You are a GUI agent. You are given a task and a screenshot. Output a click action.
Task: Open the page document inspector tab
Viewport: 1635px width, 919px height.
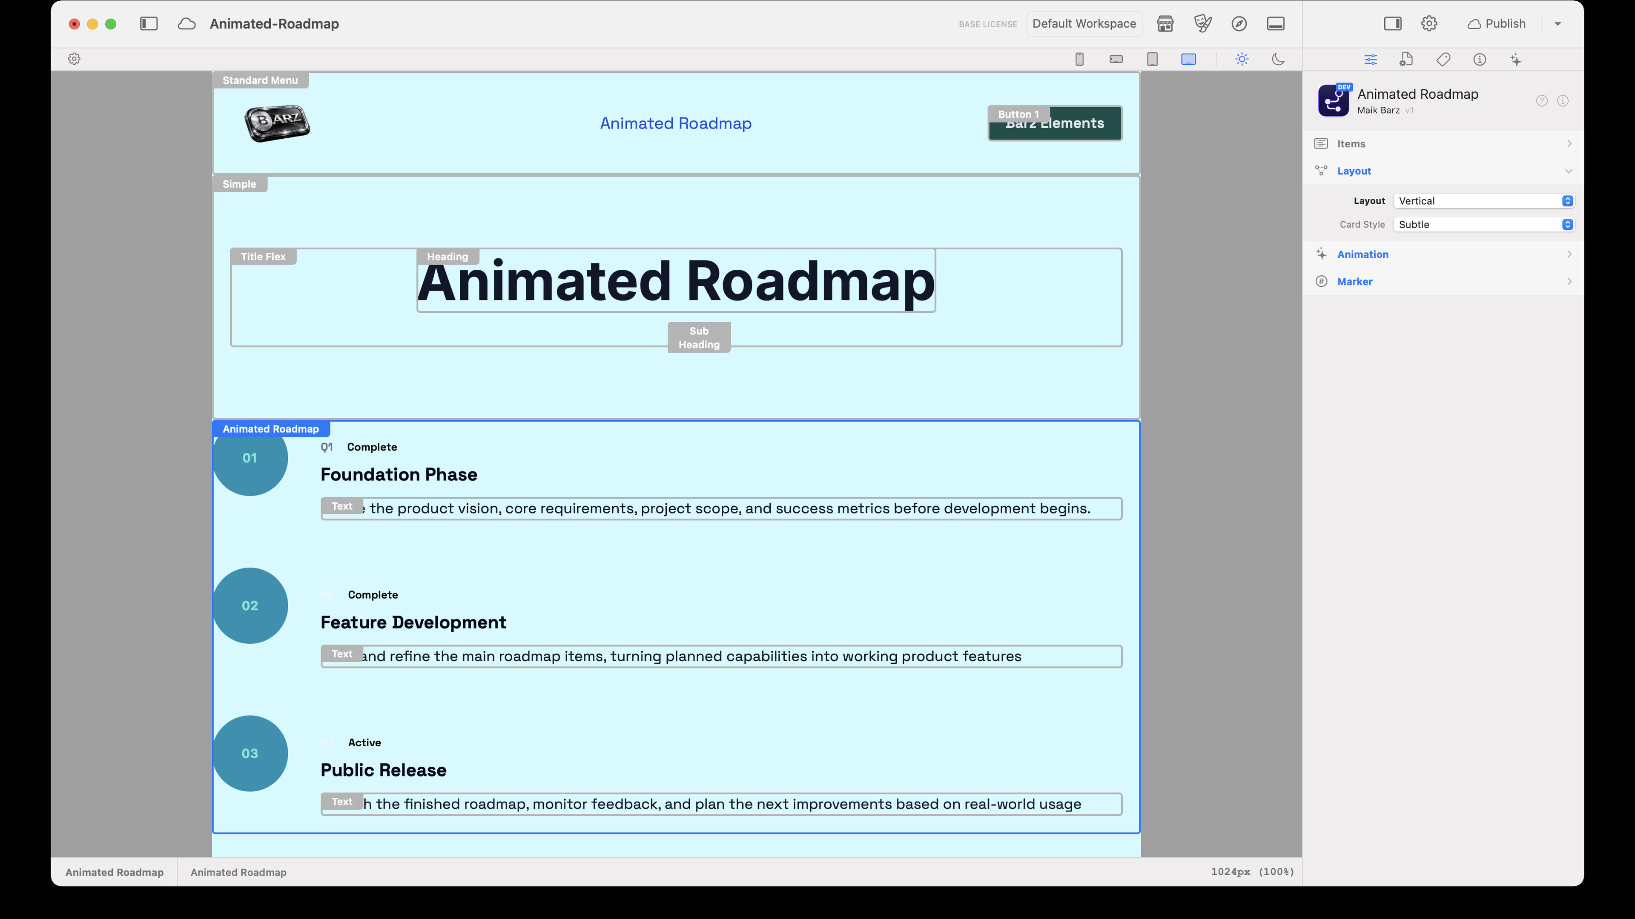pos(1406,60)
